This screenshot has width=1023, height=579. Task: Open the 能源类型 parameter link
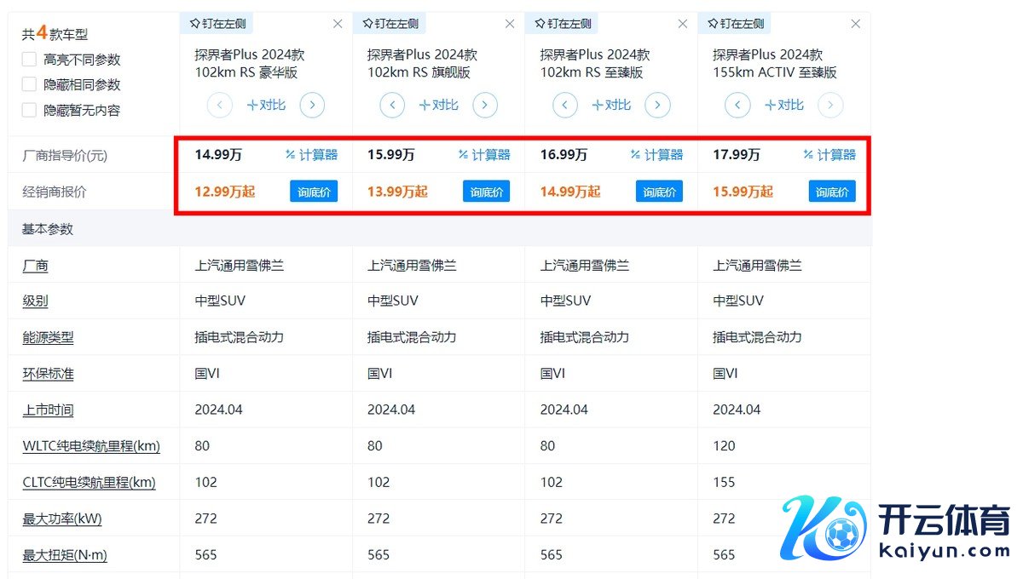(47, 338)
